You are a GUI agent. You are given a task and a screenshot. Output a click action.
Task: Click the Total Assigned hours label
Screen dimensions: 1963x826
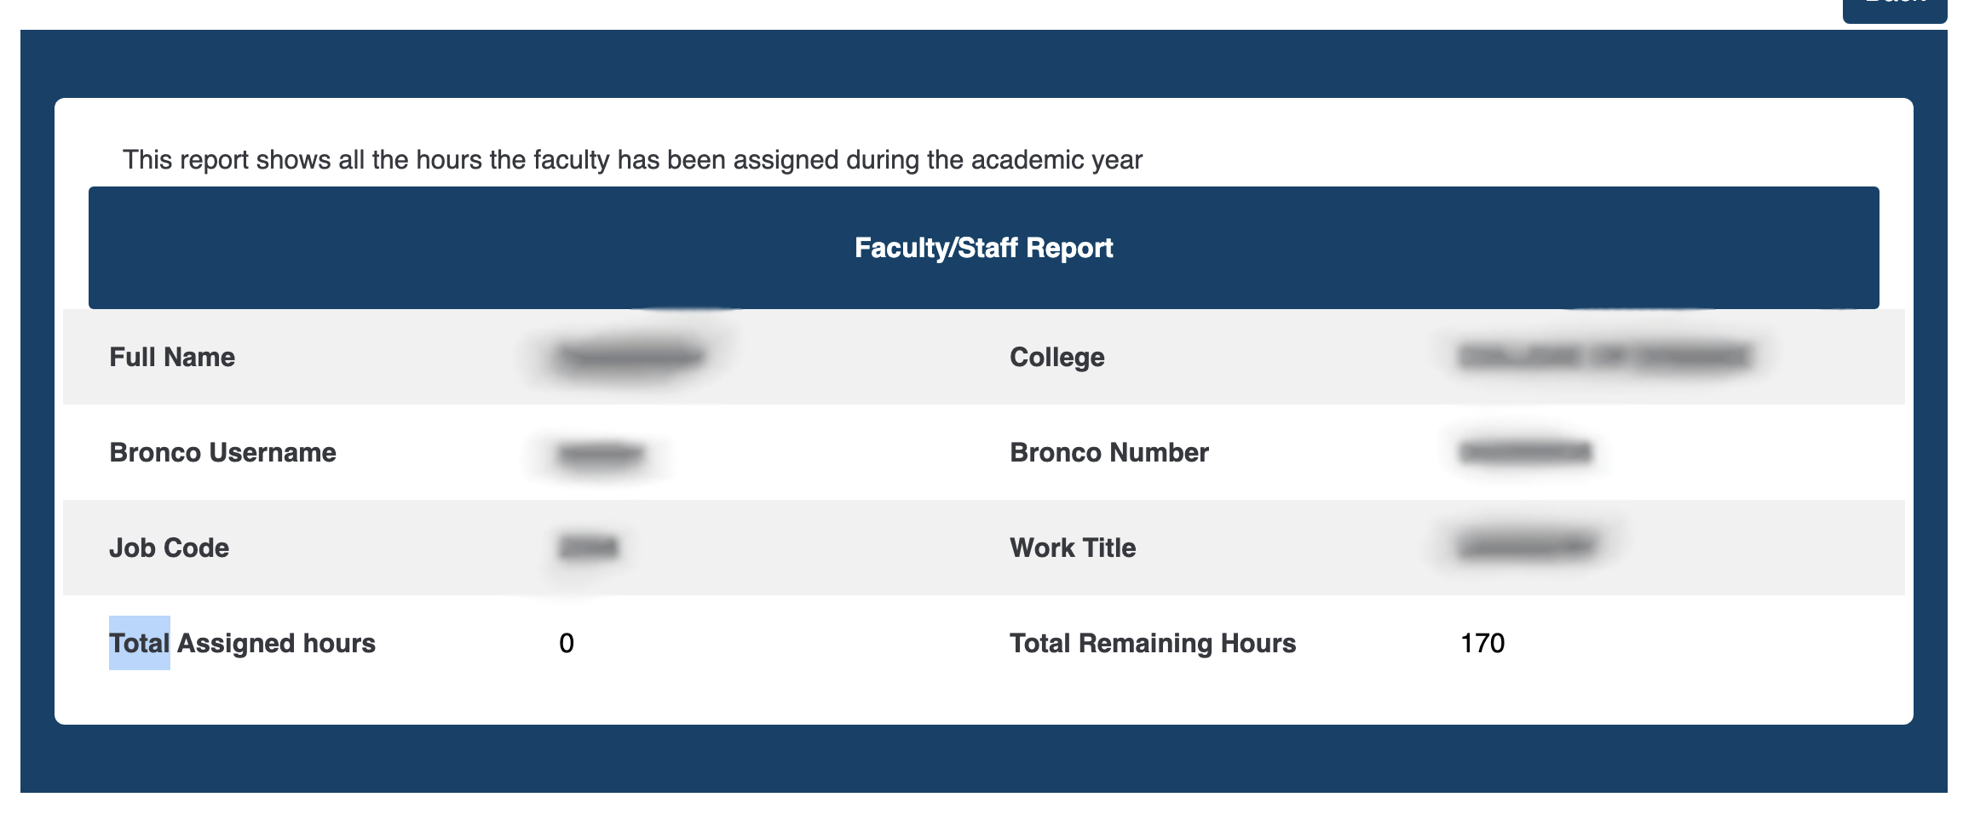[243, 643]
